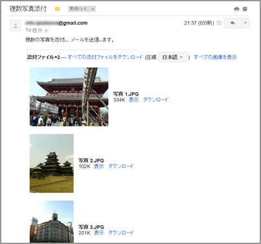The image size is (261, 244).
Task: Click 表示 link for 写真 1.JPG
Action: [x=134, y=99]
